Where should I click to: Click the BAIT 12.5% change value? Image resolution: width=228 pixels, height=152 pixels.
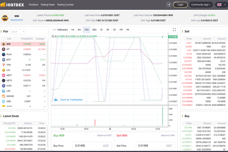click(x=43, y=60)
